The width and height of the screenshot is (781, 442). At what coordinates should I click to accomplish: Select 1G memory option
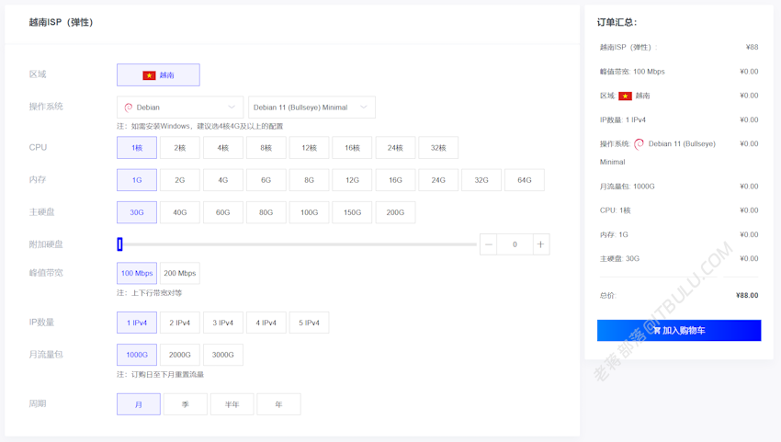[x=137, y=180]
